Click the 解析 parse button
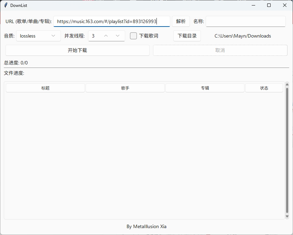 click(181, 21)
